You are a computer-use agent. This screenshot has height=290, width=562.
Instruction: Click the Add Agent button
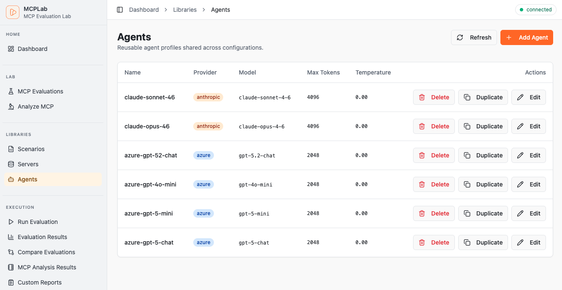coord(527,37)
